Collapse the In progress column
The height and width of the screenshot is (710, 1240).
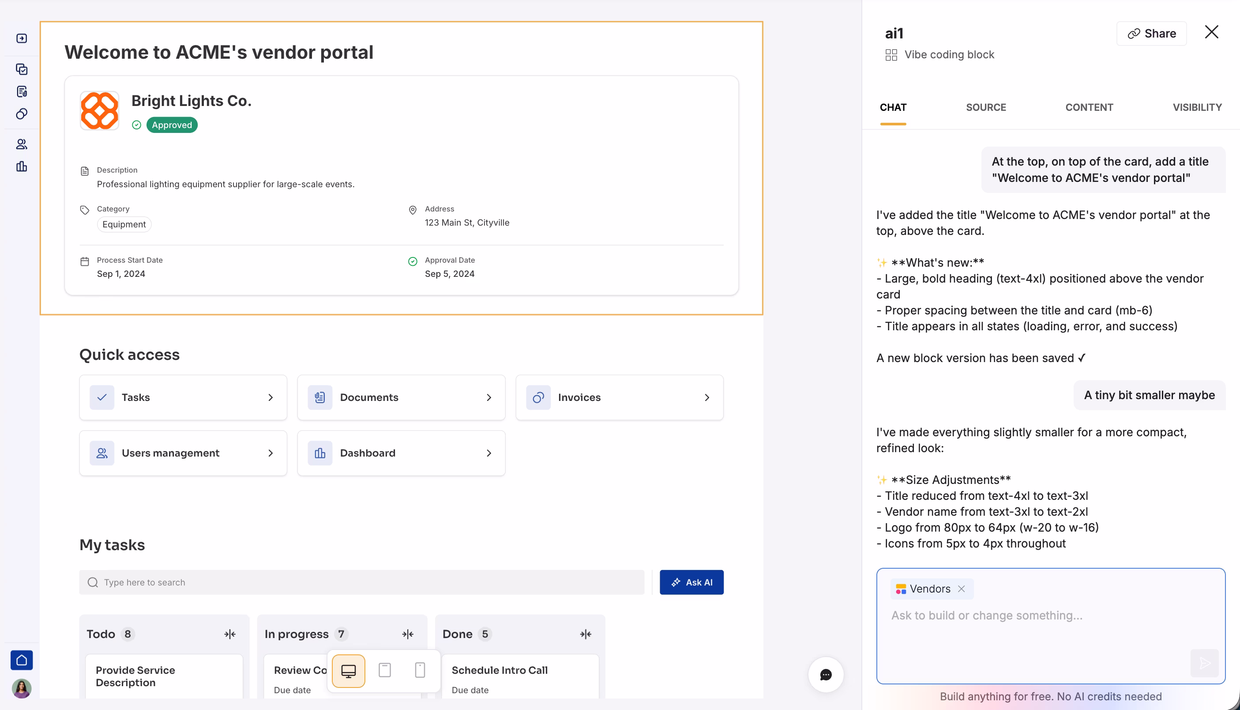[408, 634]
